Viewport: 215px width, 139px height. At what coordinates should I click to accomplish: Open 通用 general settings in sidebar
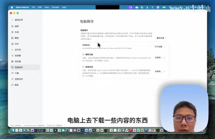pos(15,26)
